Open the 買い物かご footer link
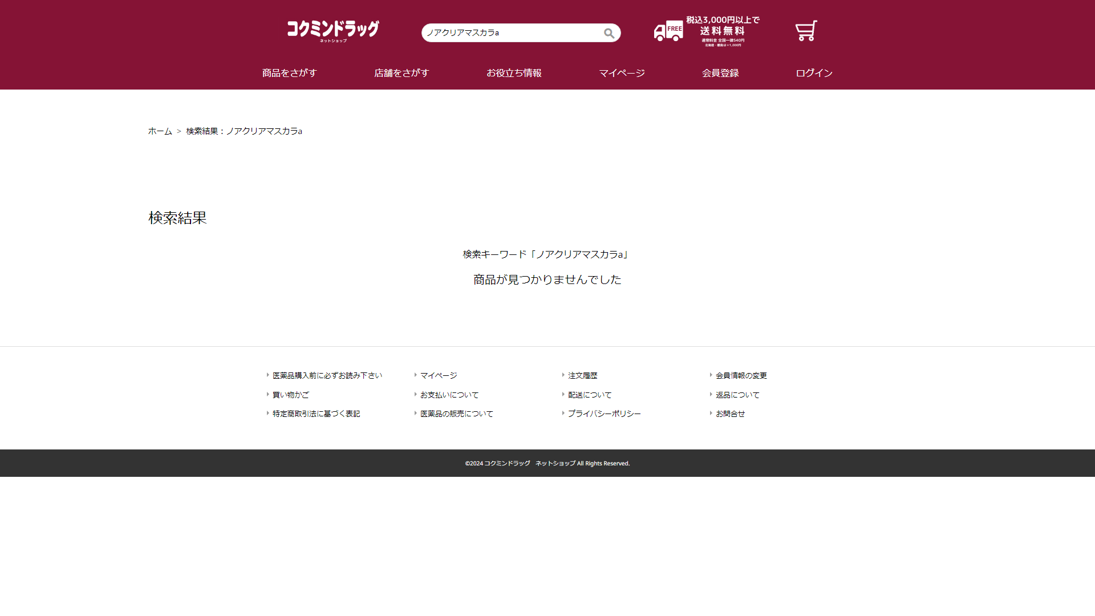Image resolution: width=1095 pixels, height=616 pixels. pyautogui.click(x=290, y=395)
